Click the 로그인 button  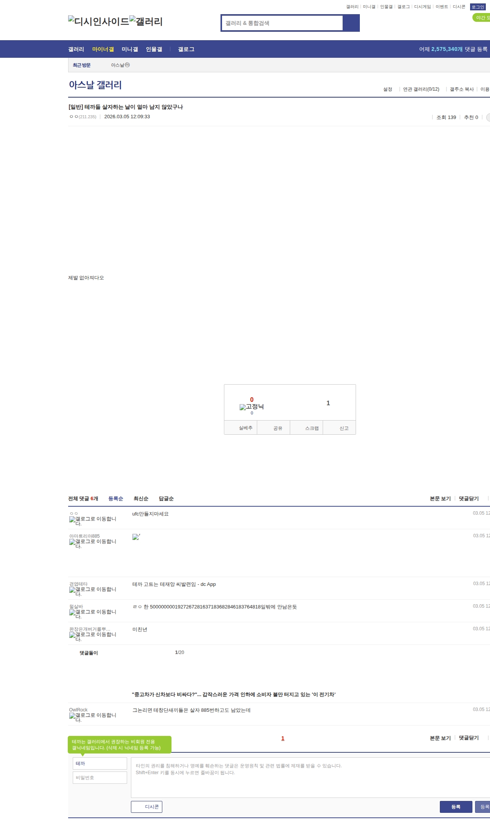click(x=478, y=7)
